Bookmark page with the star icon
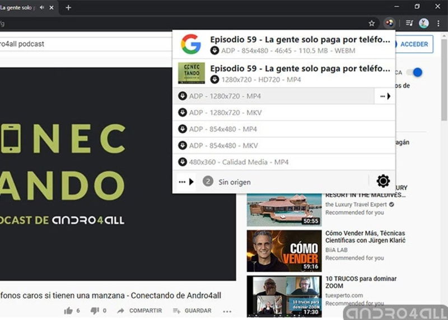Viewport: 448px width, 320px height. coord(371,24)
